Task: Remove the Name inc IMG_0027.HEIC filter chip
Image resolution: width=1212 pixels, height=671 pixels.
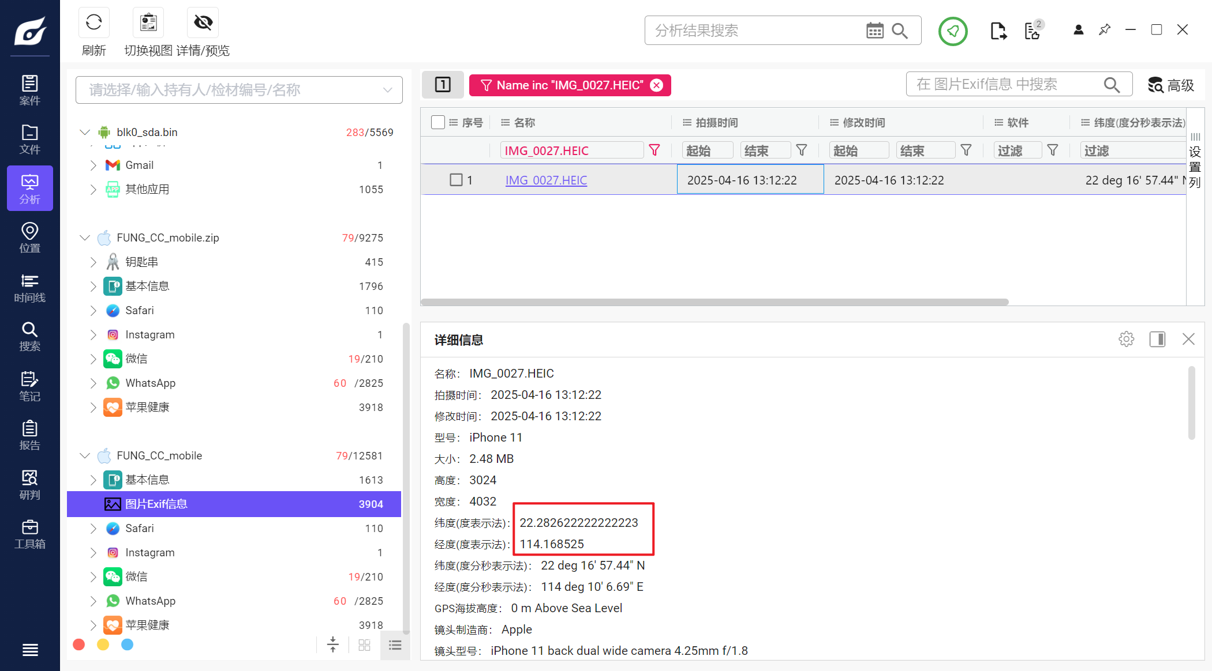Action: [657, 85]
